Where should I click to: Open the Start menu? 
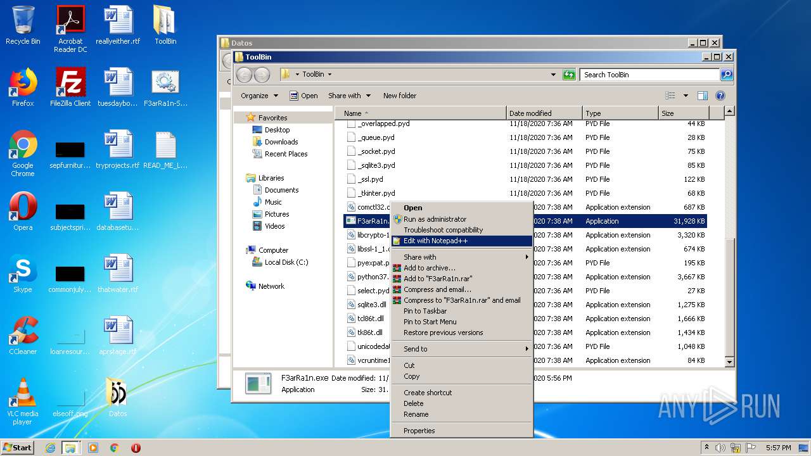coord(18,448)
